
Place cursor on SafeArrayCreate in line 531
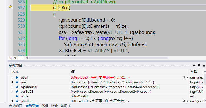89,32
